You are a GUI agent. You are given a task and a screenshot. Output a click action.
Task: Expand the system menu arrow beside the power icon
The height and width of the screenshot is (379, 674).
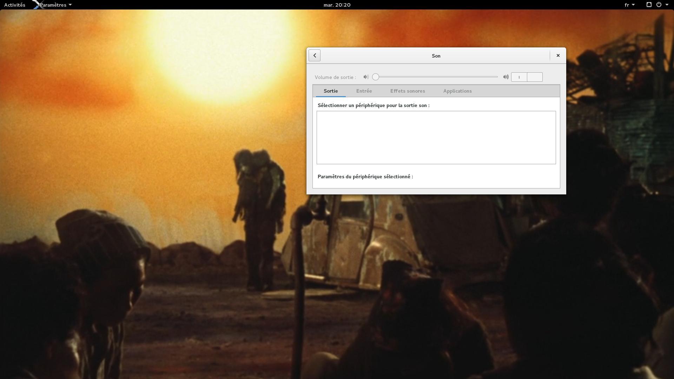(x=667, y=5)
